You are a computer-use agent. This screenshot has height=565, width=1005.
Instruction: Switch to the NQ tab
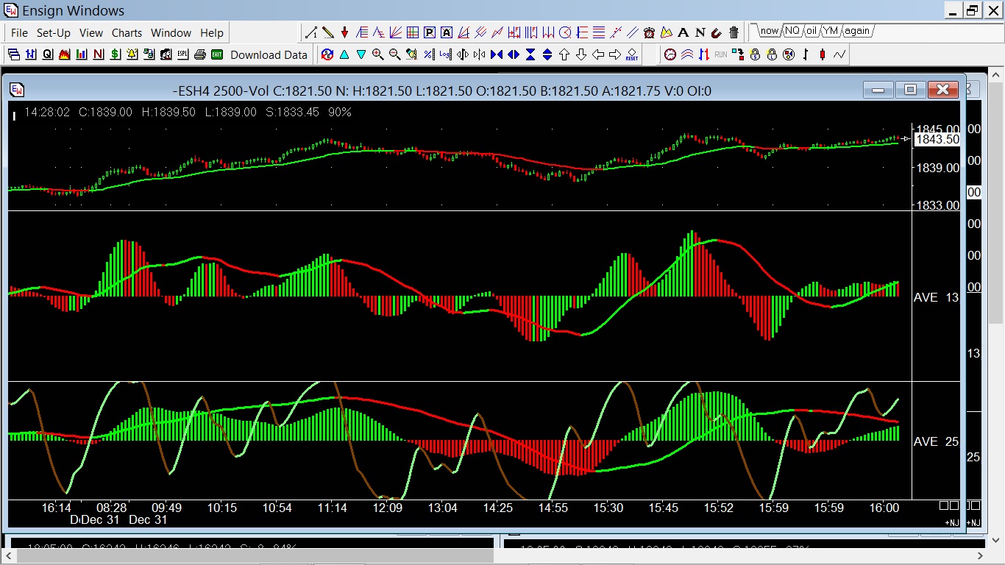click(x=792, y=31)
